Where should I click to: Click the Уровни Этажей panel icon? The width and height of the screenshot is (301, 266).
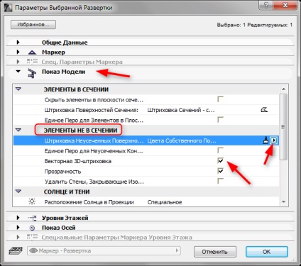click(32, 218)
